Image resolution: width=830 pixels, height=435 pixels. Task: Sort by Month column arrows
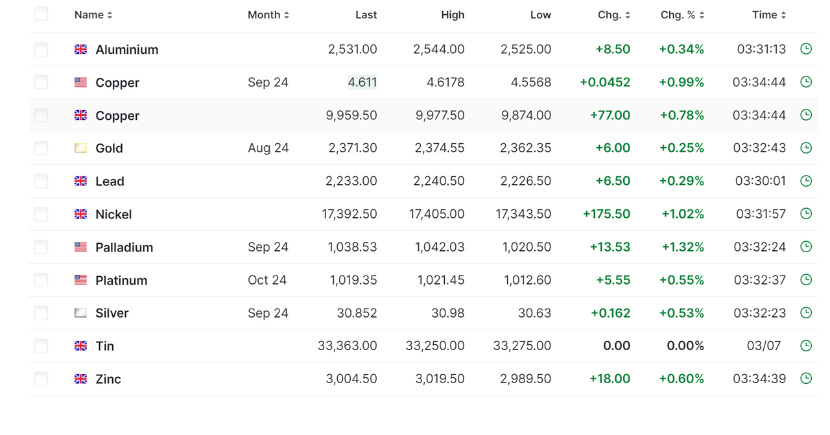tap(287, 15)
